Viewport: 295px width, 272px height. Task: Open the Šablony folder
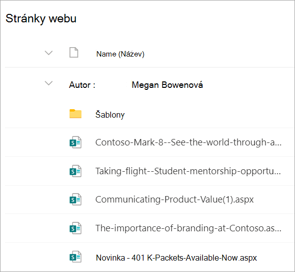pyautogui.click(x=110, y=115)
